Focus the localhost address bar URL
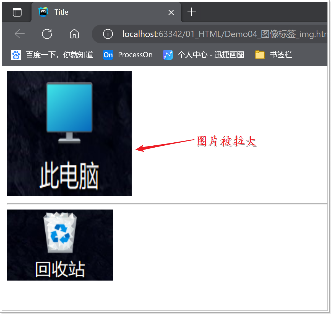Screen dimensions: 331x314 tap(225, 34)
